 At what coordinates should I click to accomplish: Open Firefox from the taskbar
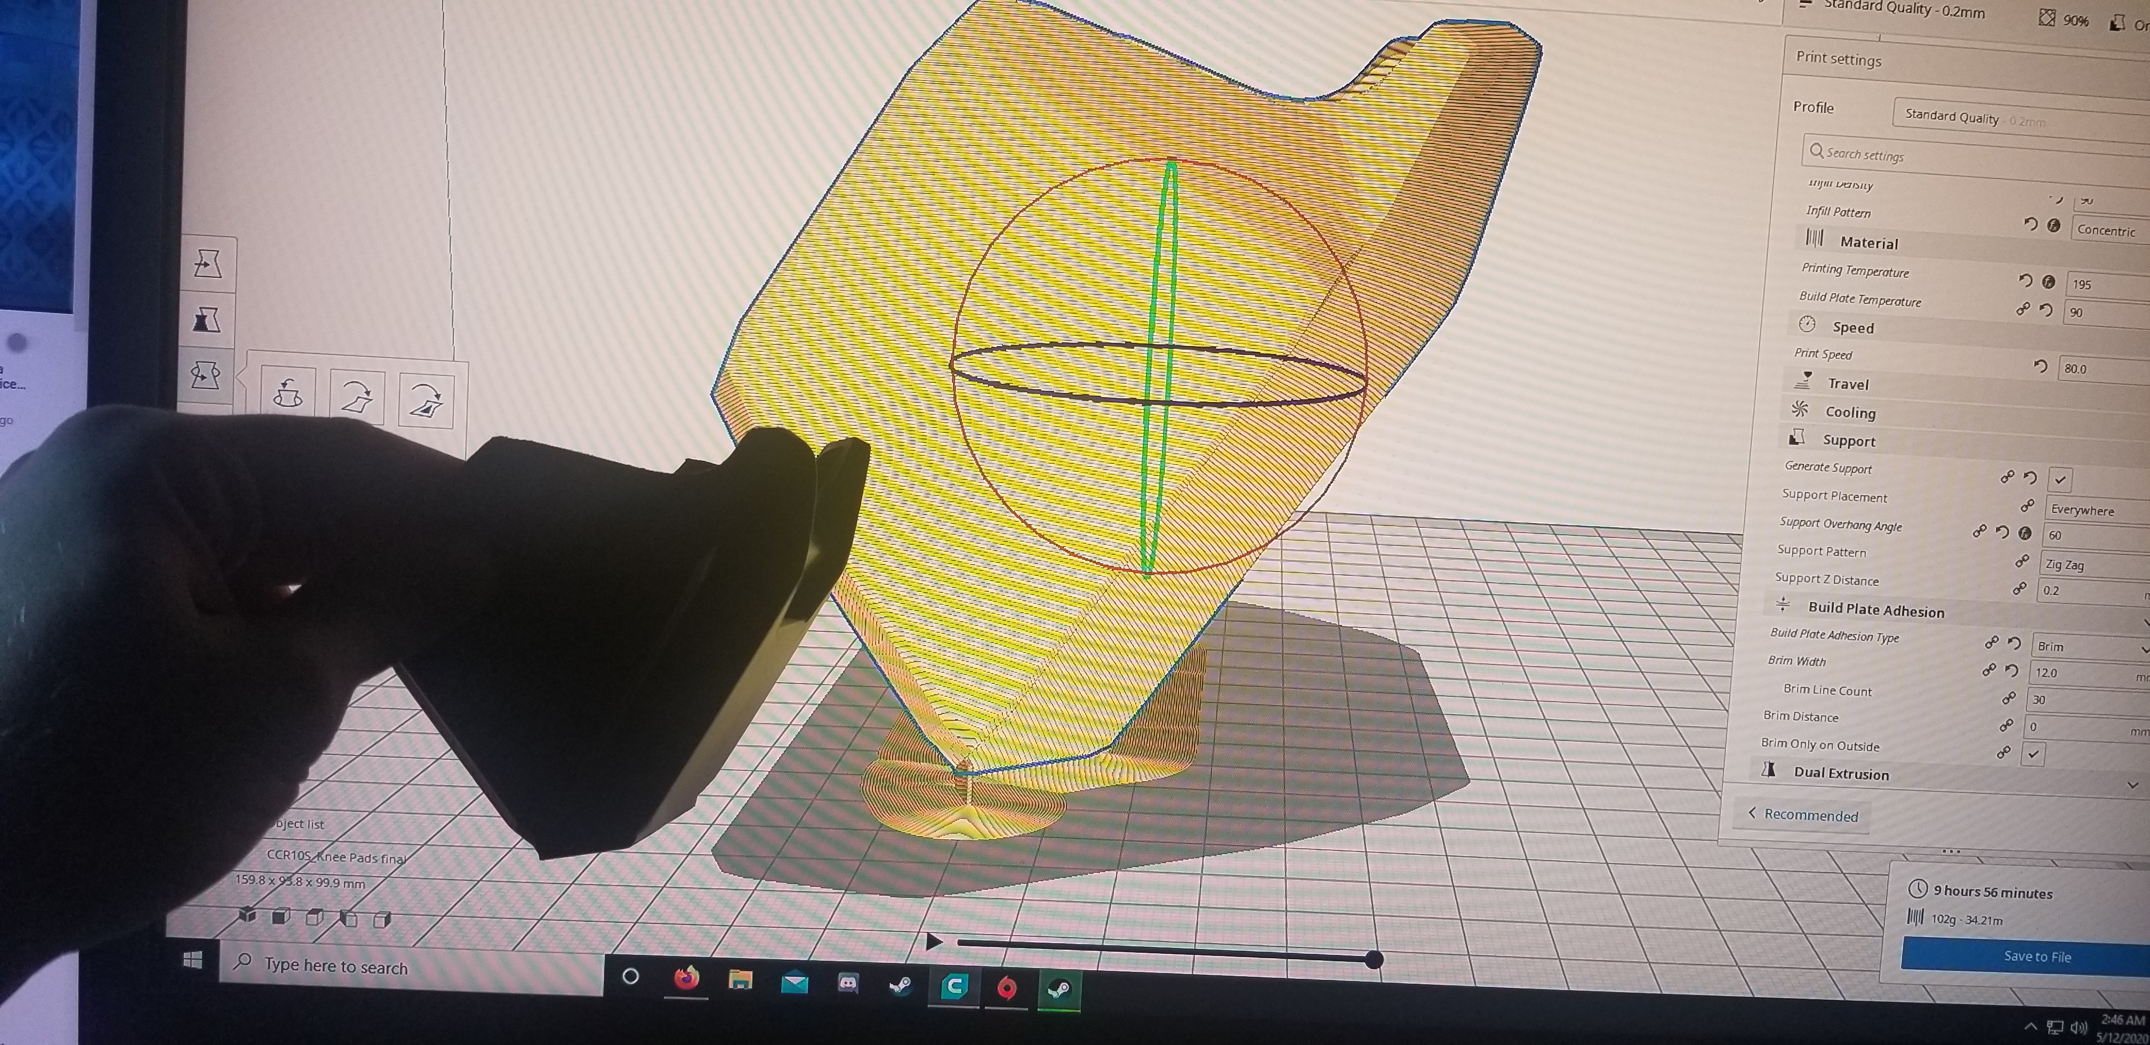point(686,978)
